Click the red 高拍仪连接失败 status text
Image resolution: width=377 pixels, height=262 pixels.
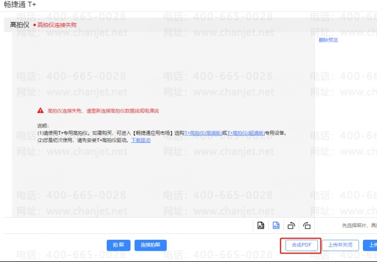(x=57, y=25)
